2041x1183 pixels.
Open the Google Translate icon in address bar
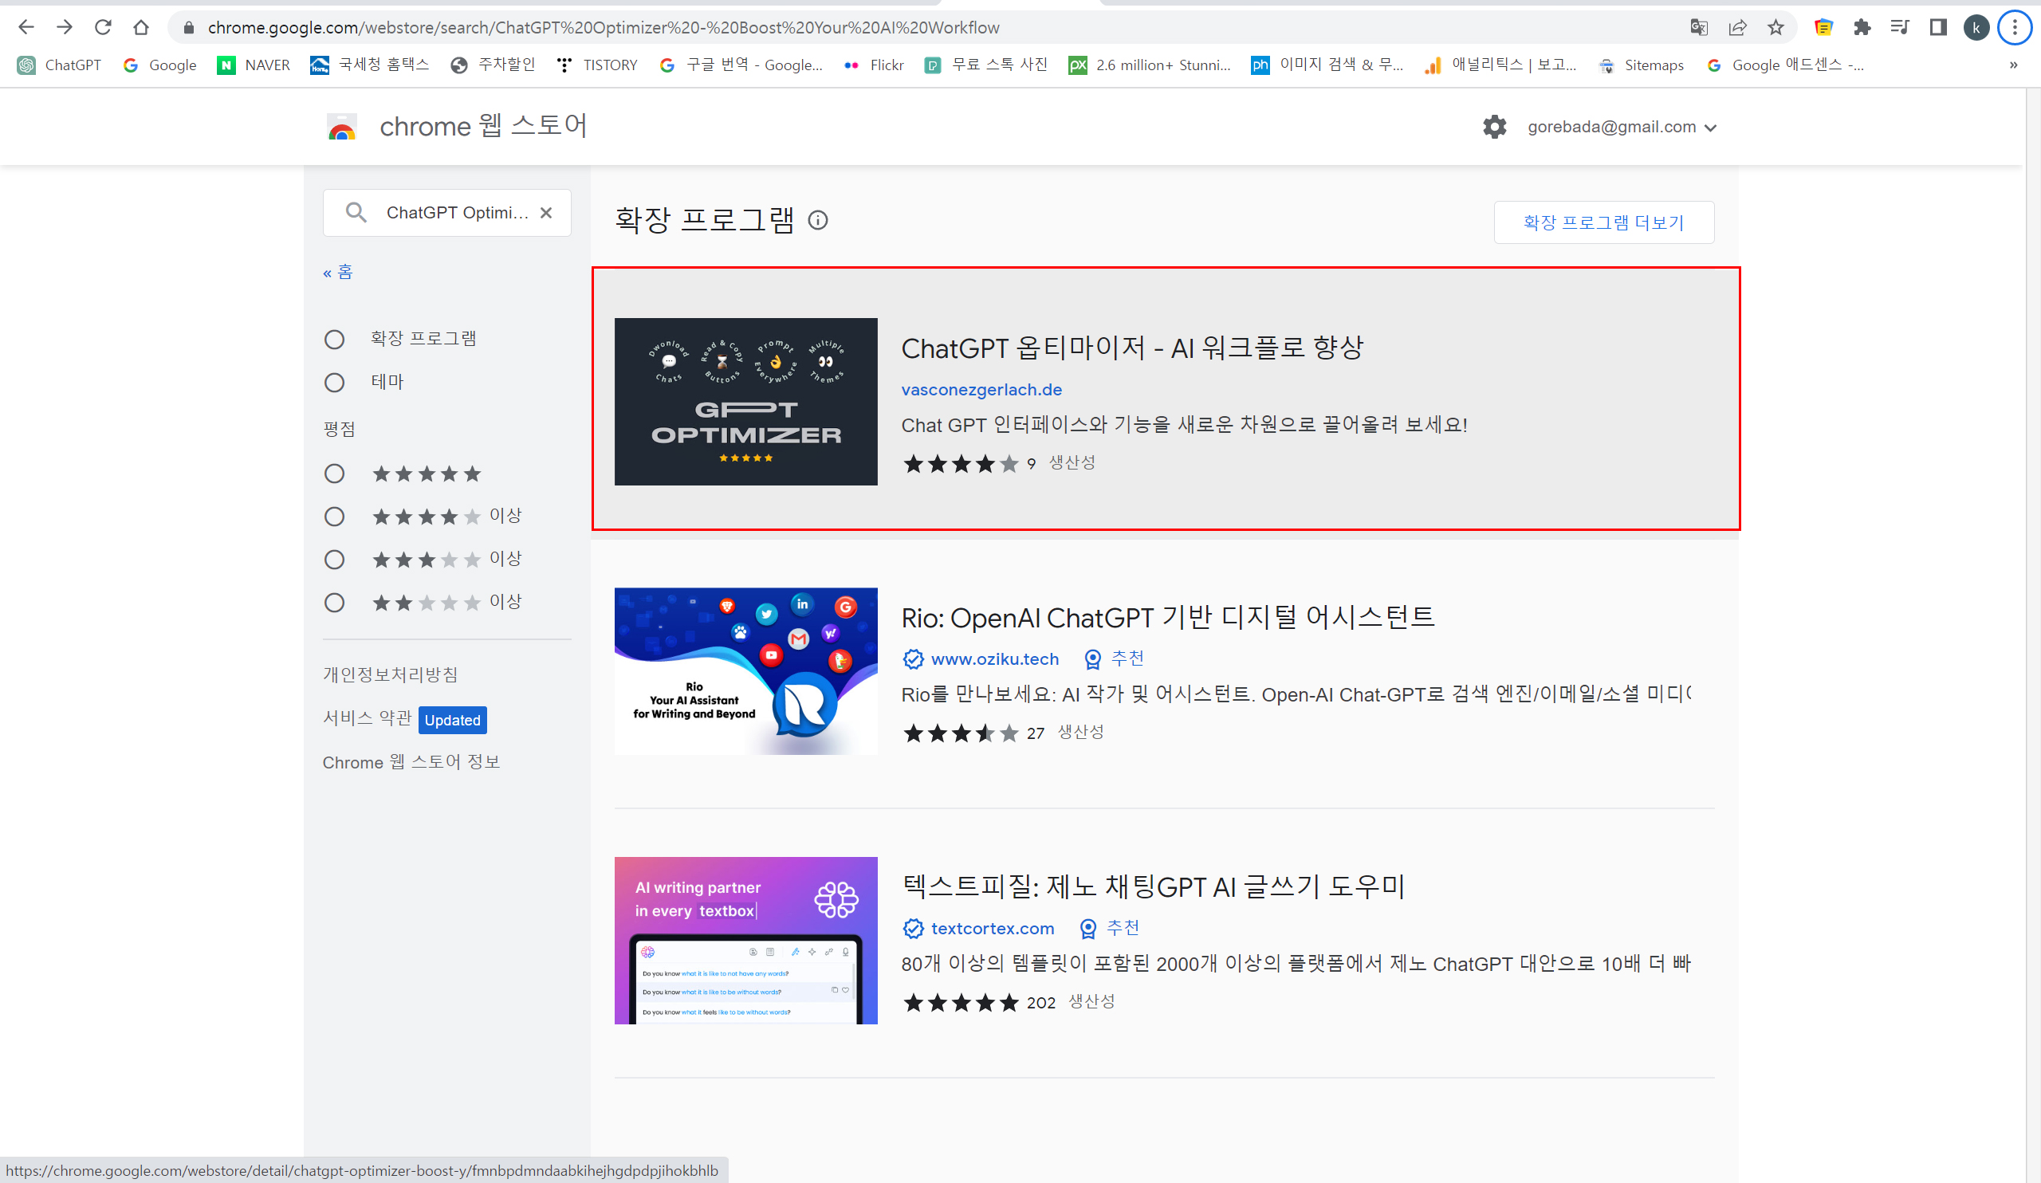pos(1699,28)
